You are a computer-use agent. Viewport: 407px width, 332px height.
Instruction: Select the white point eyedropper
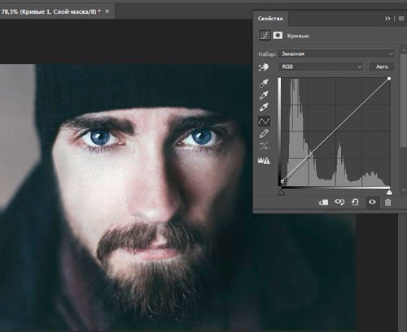[264, 107]
